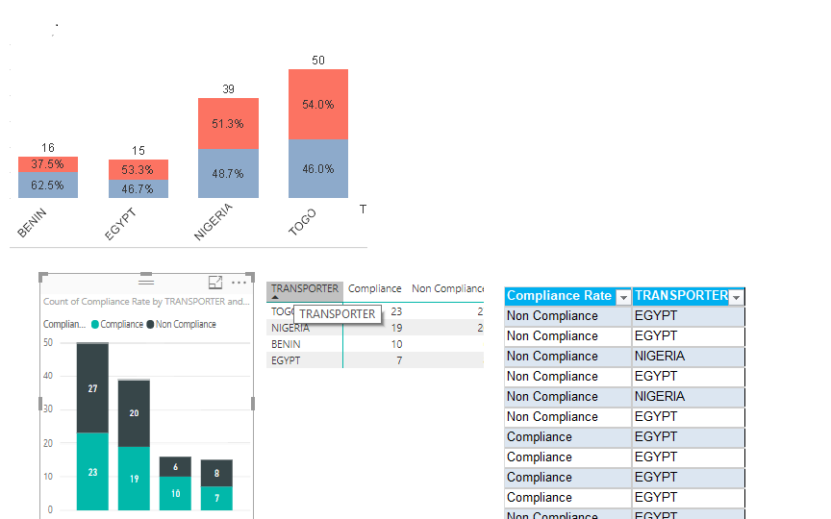
Task: Select the teal bar segment labeled 23
Action: point(92,471)
